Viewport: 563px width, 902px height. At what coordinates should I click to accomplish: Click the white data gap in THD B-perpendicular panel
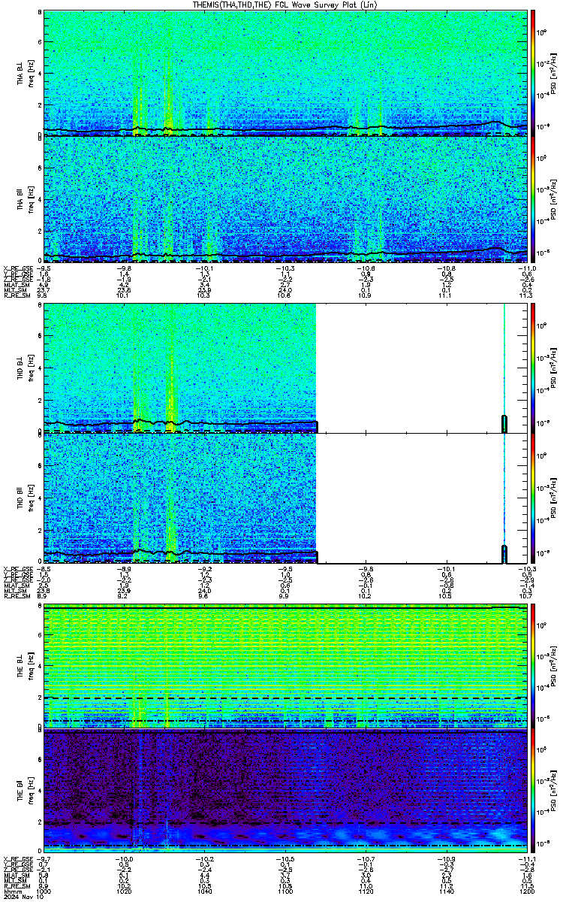pyautogui.click(x=410, y=368)
